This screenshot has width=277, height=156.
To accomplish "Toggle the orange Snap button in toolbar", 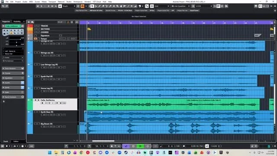I will [x=82, y=6].
